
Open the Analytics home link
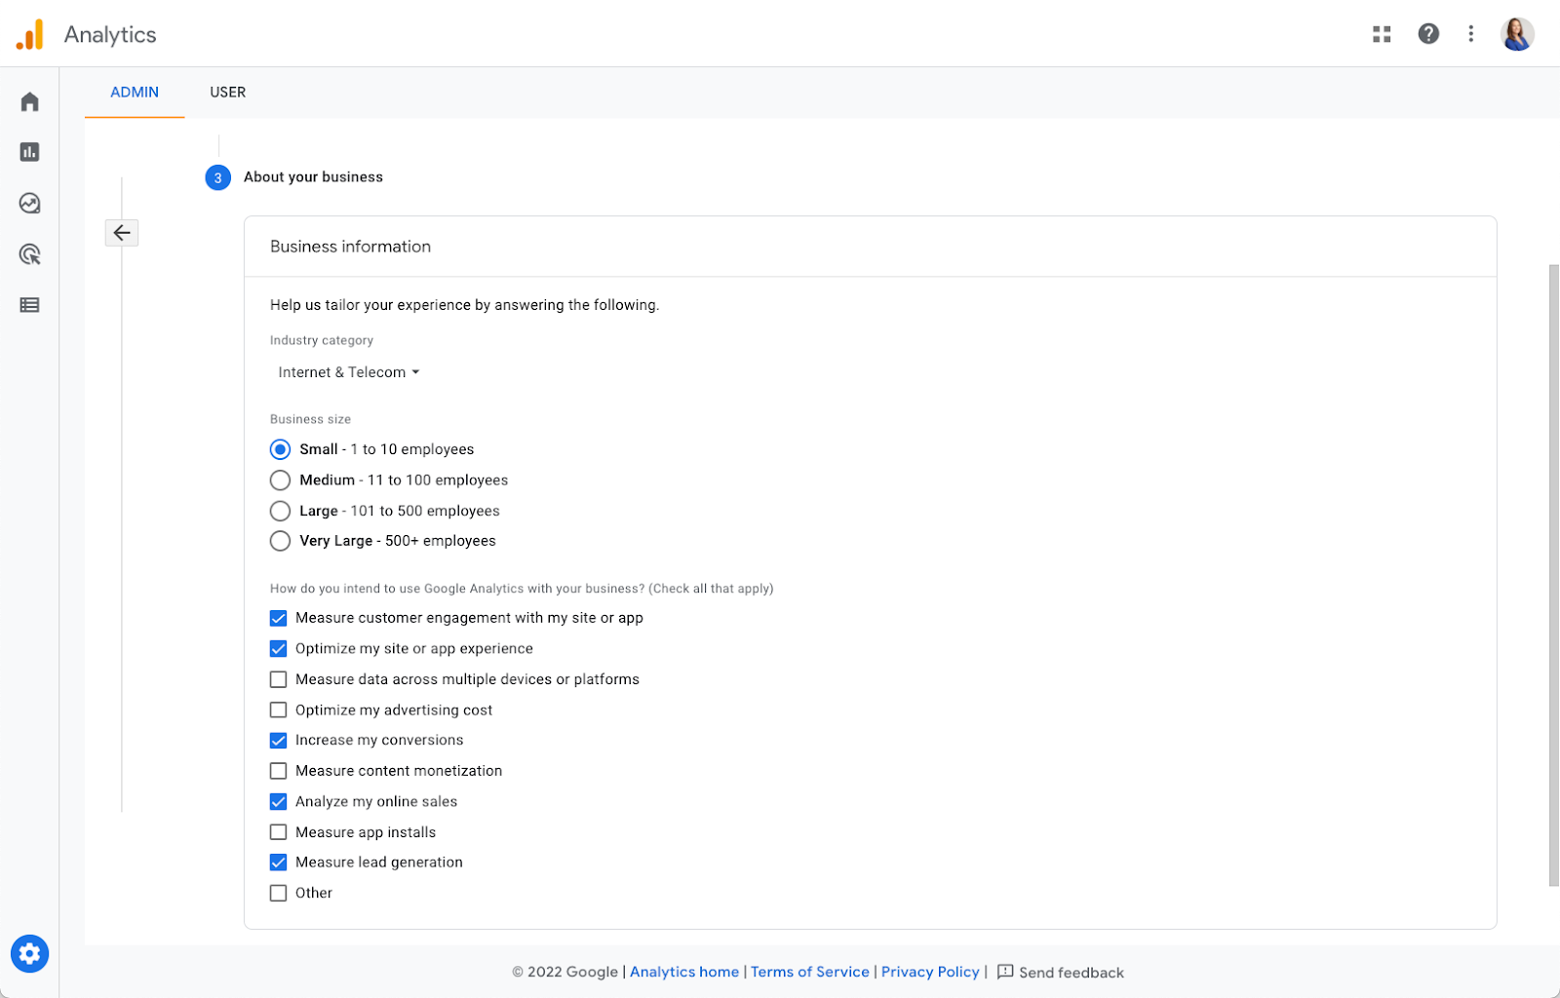click(x=684, y=972)
